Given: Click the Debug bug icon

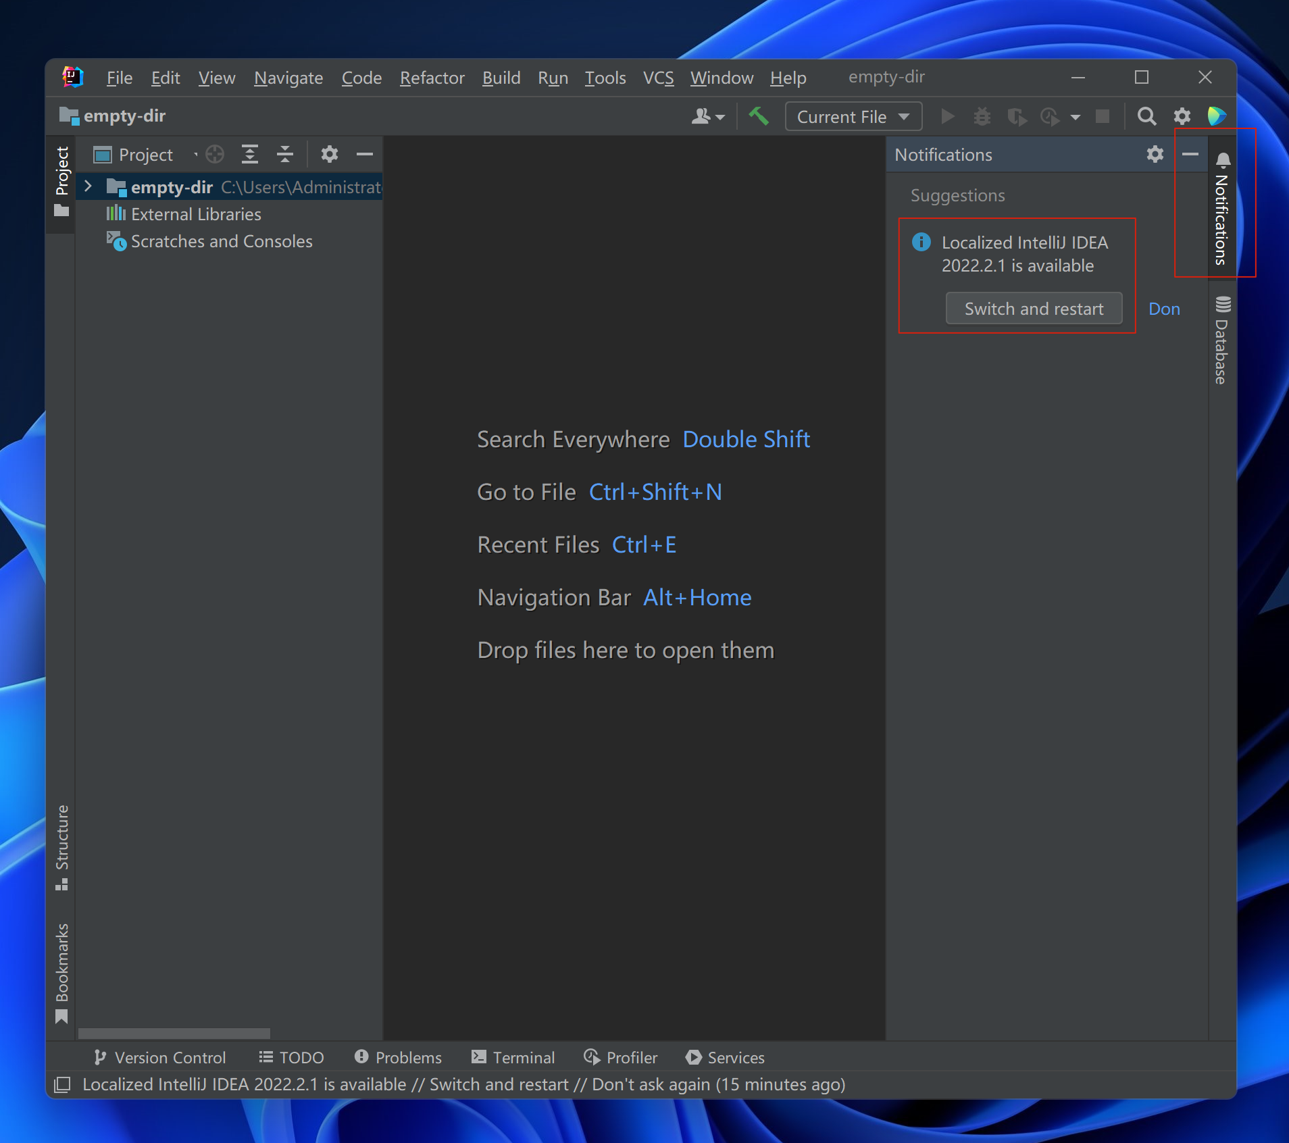Looking at the screenshot, I should 982,117.
